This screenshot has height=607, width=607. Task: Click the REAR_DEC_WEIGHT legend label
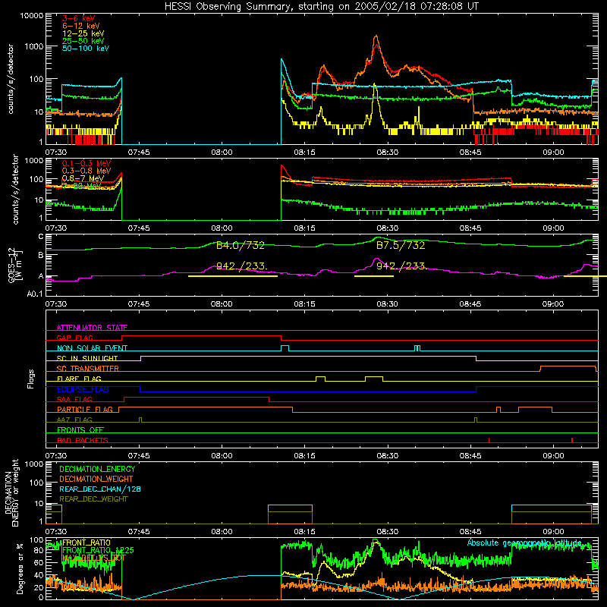93,499
